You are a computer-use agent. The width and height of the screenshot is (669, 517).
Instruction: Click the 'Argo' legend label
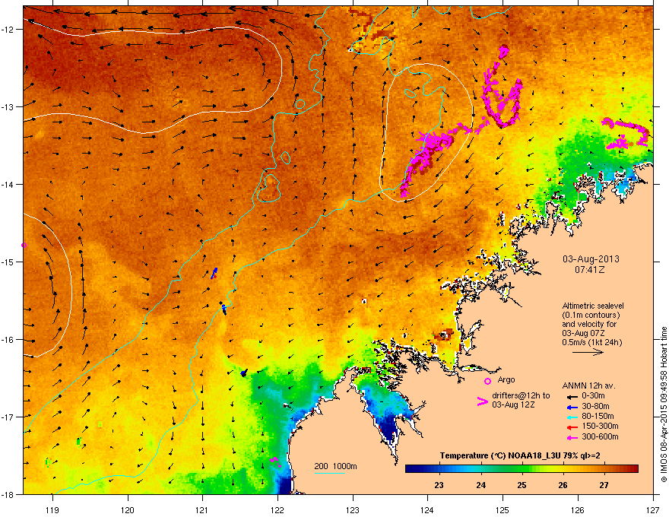click(506, 379)
